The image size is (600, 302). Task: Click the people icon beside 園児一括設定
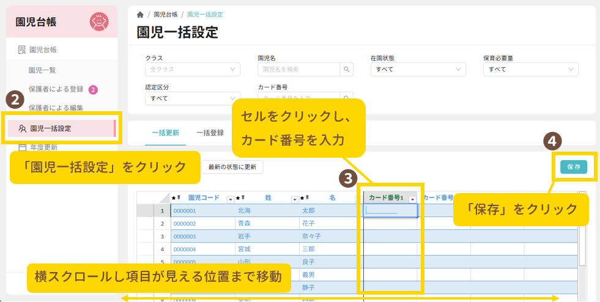point(22,128)
